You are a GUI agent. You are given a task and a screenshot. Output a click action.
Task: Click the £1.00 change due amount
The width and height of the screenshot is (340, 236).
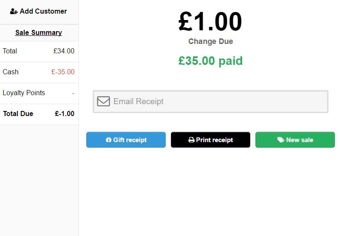210,22
